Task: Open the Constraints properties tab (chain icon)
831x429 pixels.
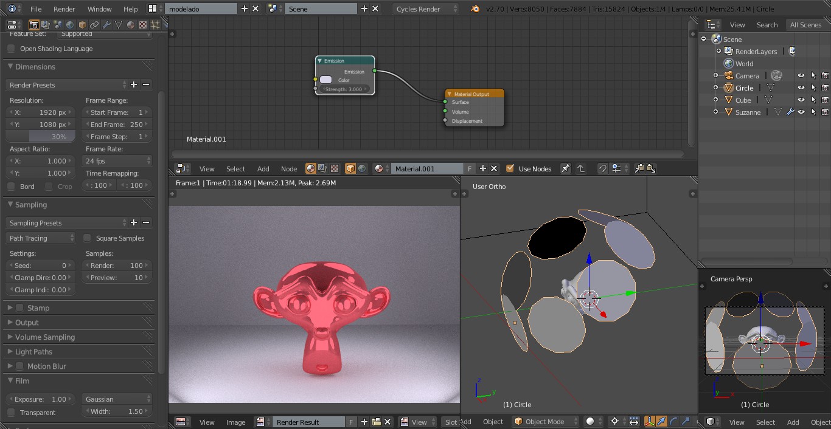Action: (94, 25)
